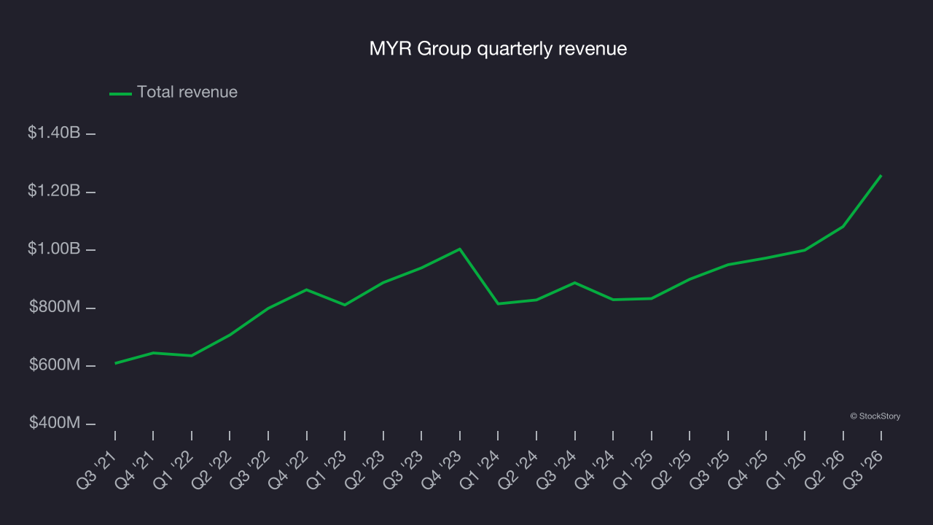Select the Q2 '25 x-axis label
This screenshot has width=933, height=525.
click(670, 470)
